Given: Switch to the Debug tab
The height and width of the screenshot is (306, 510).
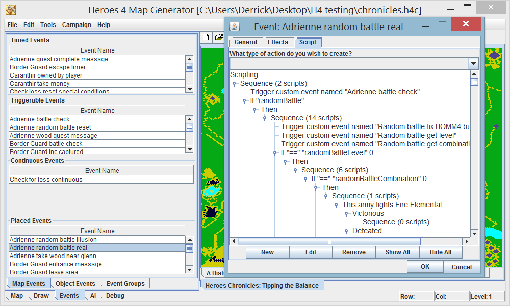Looking at the screenshot, I should (x=115, y=296).
